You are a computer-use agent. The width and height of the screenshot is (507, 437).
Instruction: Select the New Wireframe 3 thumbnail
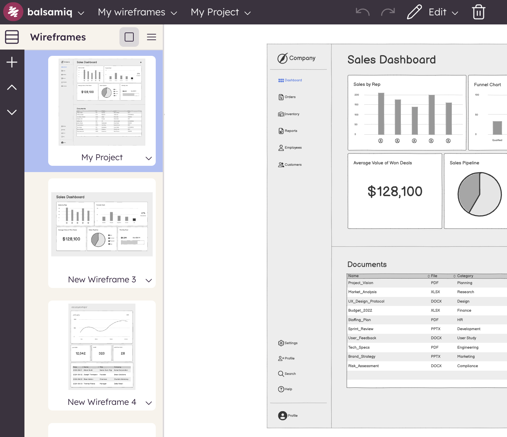(102, 224)
